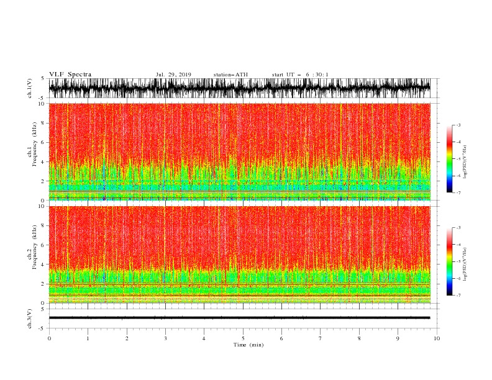Click the "4" kHz tick on the ch.1 axis
The image size is (492, 380).
tap(43, 162)
